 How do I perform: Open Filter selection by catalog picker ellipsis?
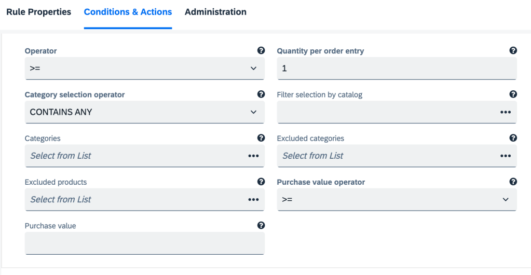[x=505, y=112]
